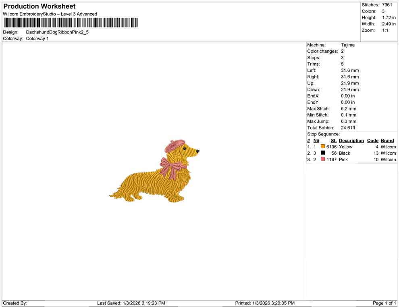Viewport: 399px width, 307px height.
Task: Click the Production Worksheet title
Action: click(39, 6)
